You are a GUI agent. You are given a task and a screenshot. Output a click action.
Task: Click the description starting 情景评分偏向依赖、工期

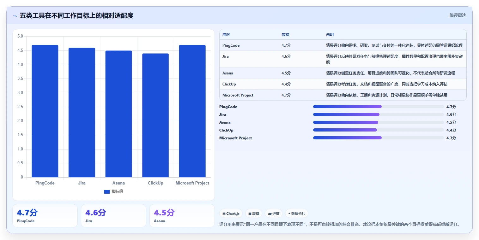[387, 95]
